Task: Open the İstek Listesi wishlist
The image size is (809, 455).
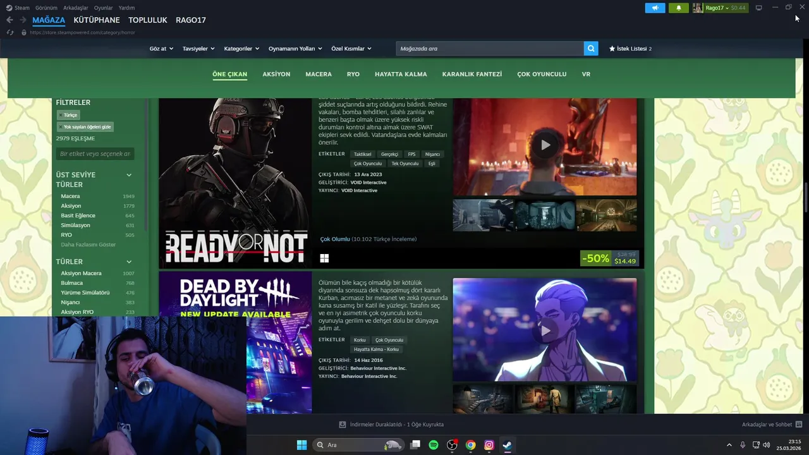Action: pos(630,49)
